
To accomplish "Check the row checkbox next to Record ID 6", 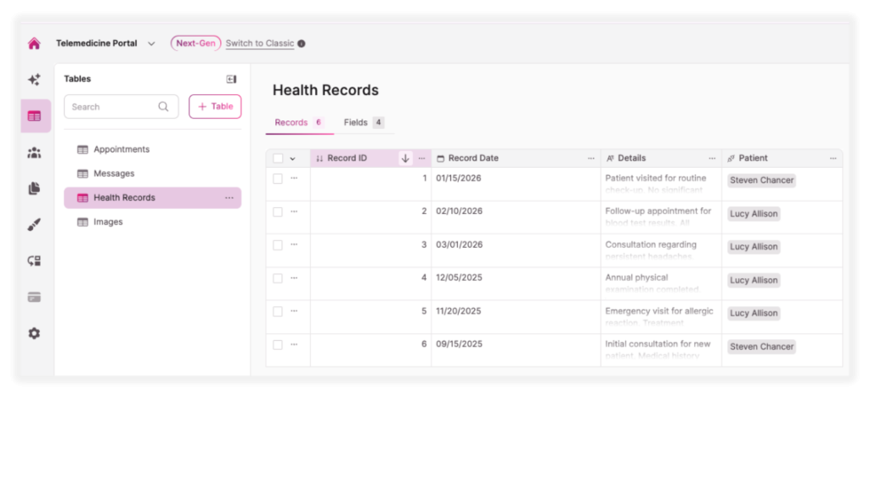I will tap(276, 344).
